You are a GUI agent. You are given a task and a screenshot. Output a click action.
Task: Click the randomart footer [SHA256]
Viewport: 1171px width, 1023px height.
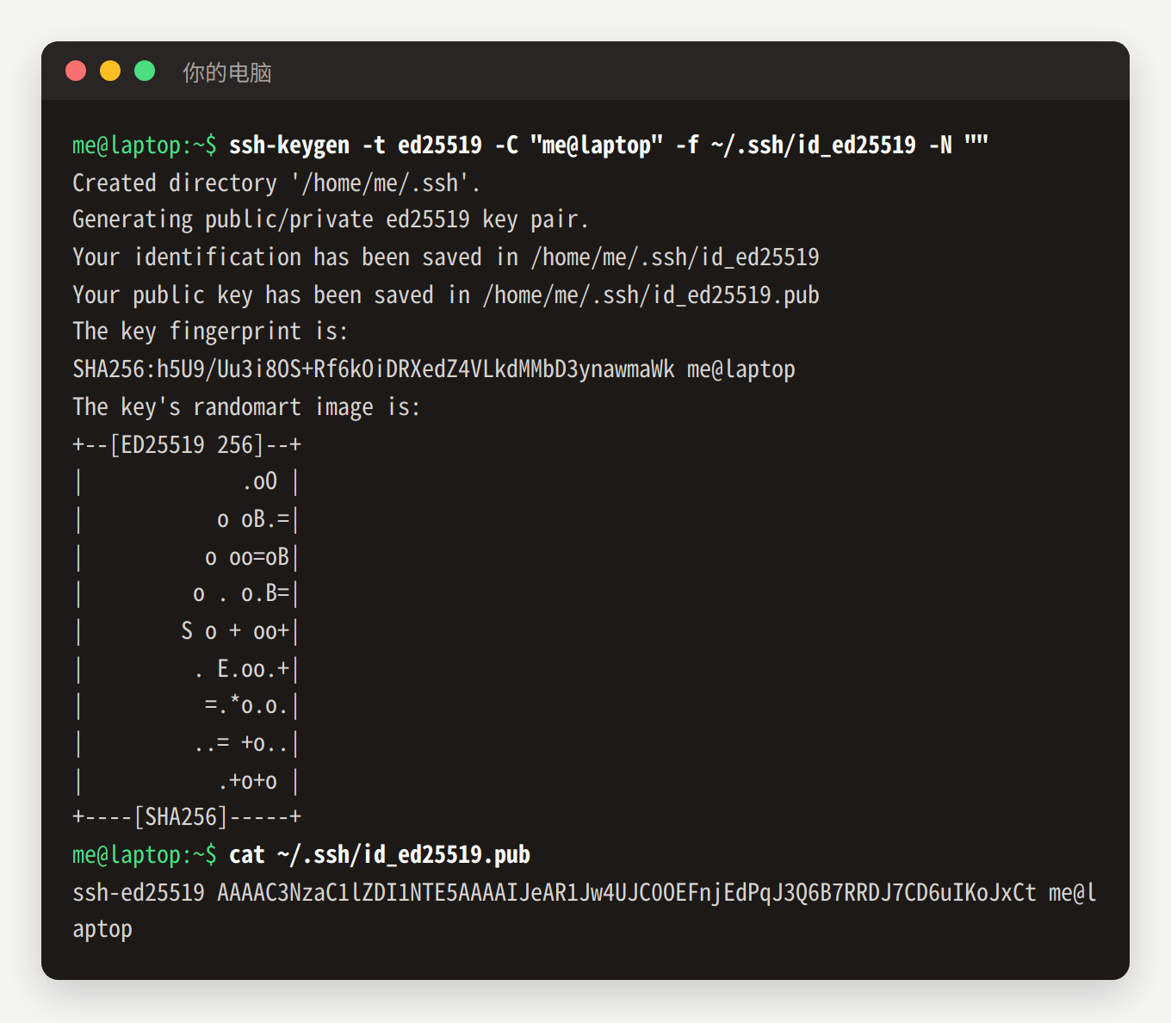coord(187,816)
